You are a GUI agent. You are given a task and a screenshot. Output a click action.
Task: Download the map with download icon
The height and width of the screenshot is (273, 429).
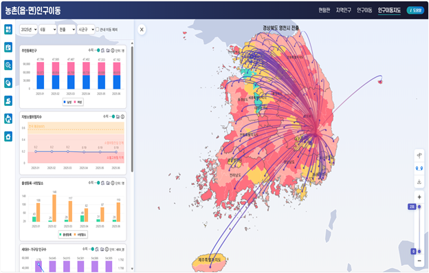point(419,182)
